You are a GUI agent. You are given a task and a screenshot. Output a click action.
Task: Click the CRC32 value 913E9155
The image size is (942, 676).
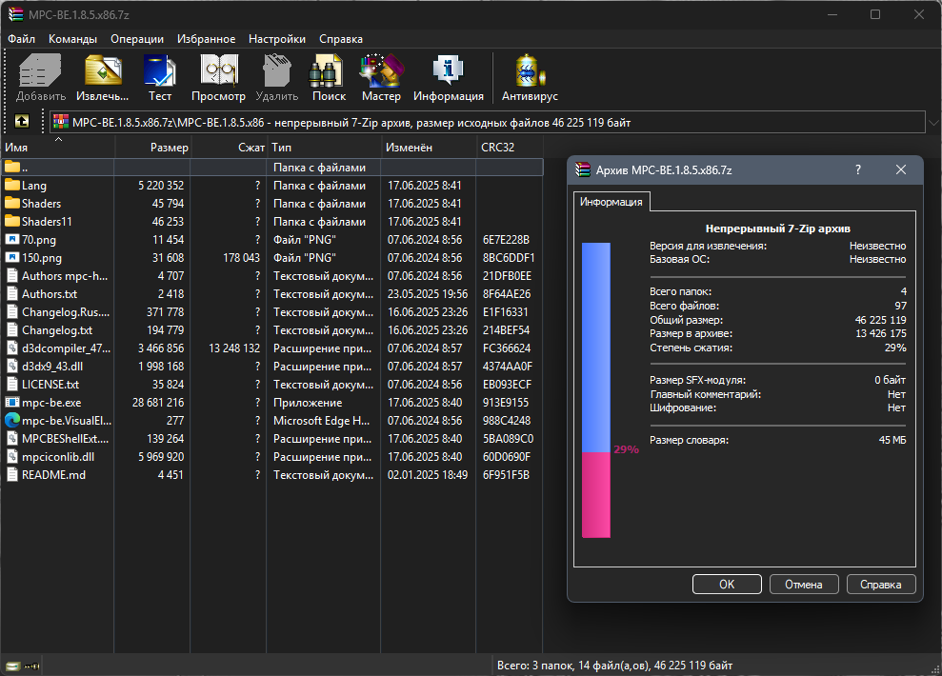click(x=507, y=402)
